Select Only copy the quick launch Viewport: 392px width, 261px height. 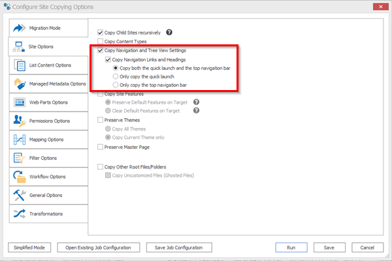(116, 76)
